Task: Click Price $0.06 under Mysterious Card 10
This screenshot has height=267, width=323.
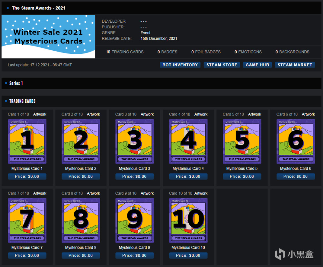Action: (x=188, y=256)
